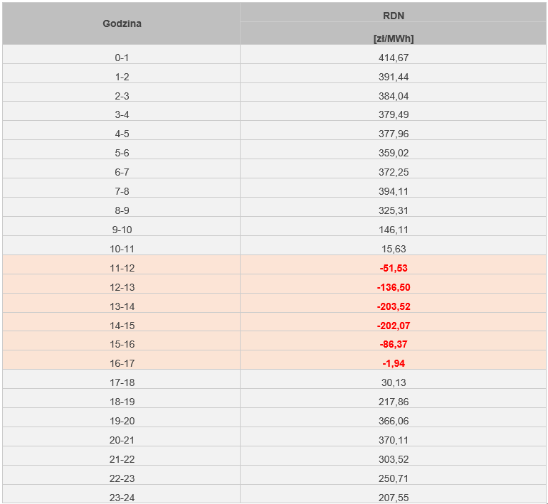
Task: Select the negative price -1,94
Action: point(393,363)
